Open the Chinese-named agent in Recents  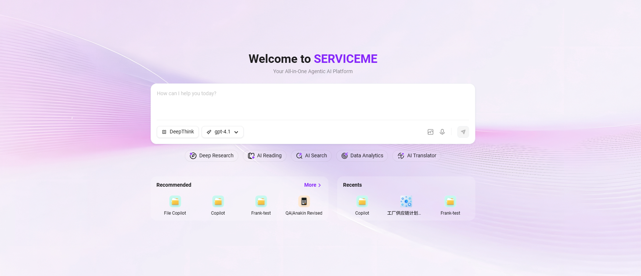[406, 201]
